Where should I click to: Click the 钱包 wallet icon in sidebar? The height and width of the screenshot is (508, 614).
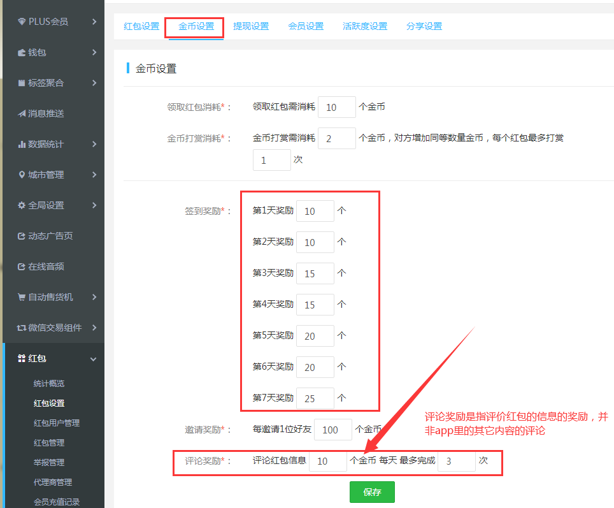[22, 52]
